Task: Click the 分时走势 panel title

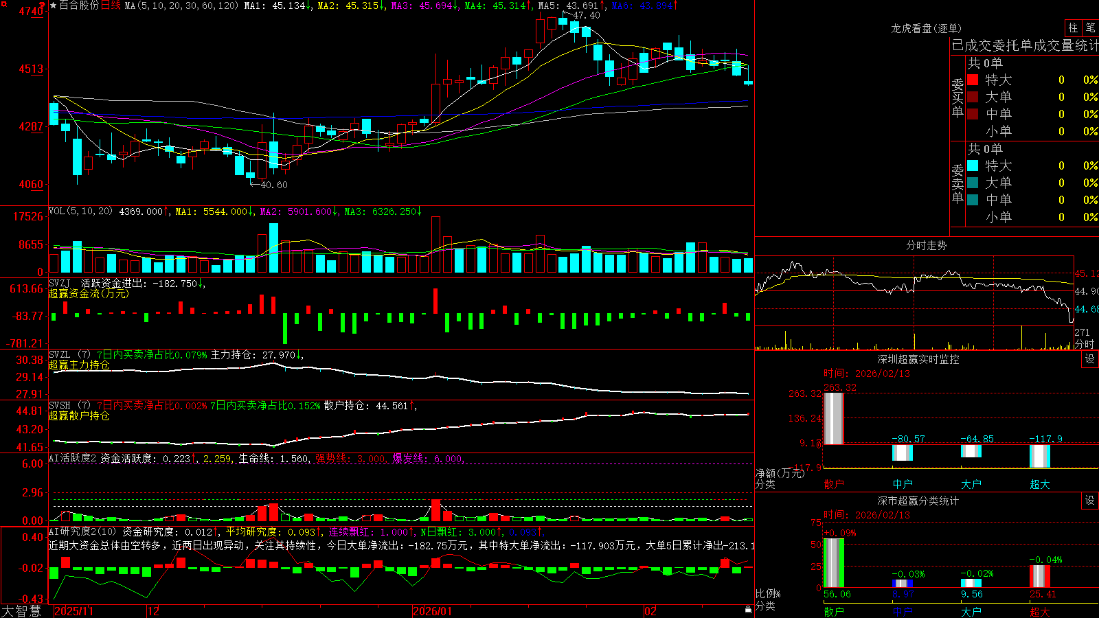Action: point(927,245)
